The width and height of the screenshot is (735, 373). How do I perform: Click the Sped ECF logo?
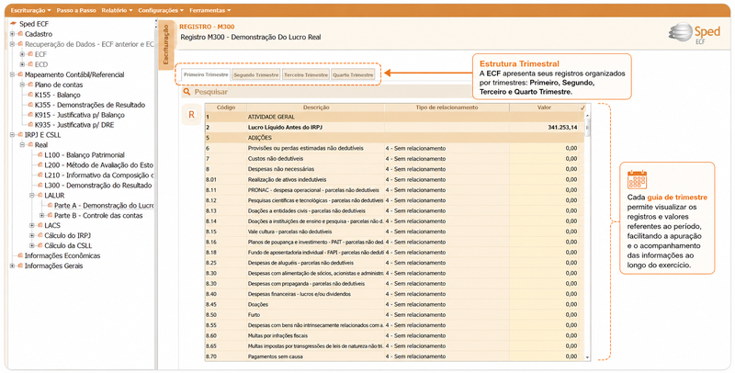[x=695, y=35]
